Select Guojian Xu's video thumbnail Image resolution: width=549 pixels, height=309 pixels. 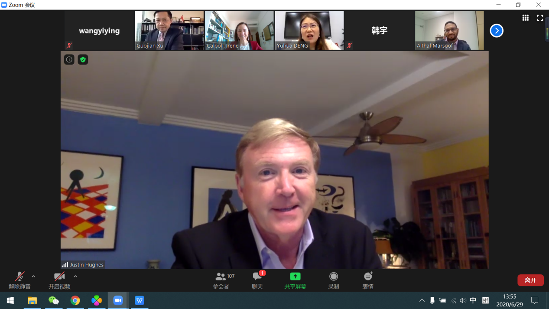pyautogui.click(x=169, y=30)
